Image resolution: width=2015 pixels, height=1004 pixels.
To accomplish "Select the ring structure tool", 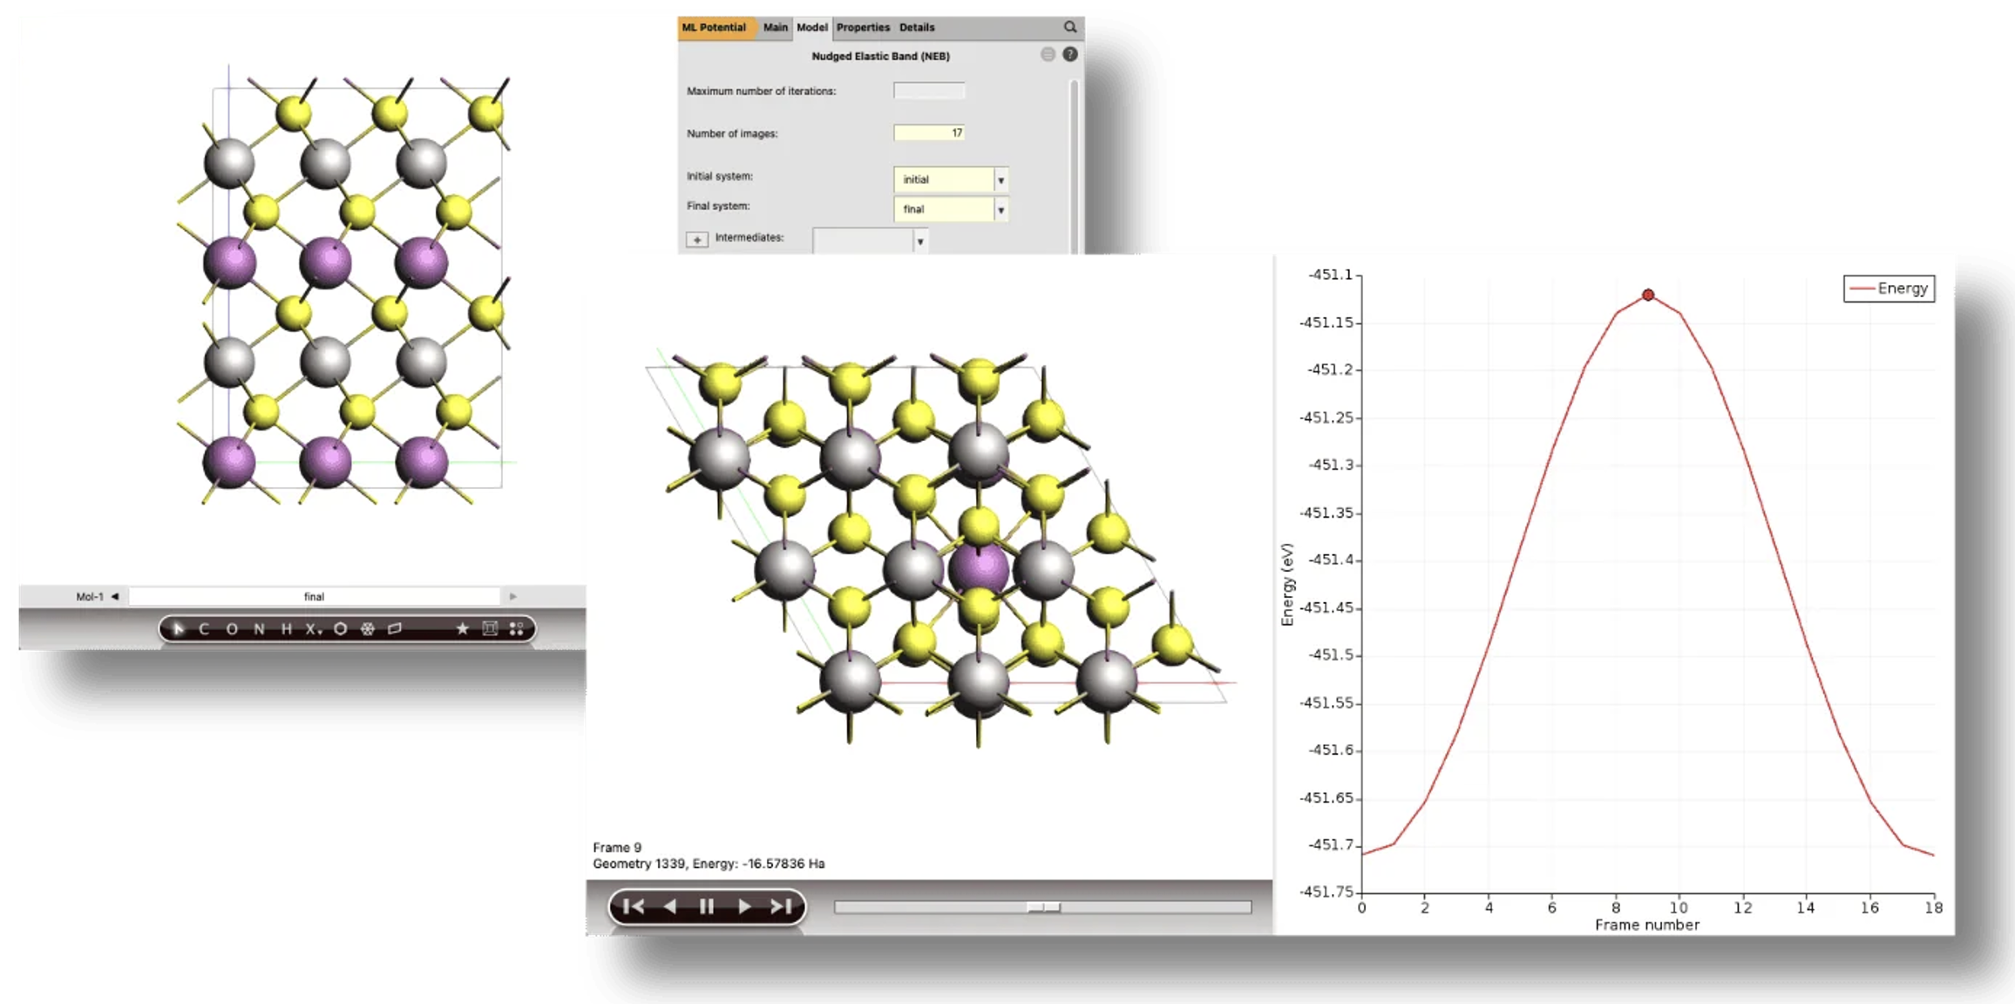I will point(340,628).
